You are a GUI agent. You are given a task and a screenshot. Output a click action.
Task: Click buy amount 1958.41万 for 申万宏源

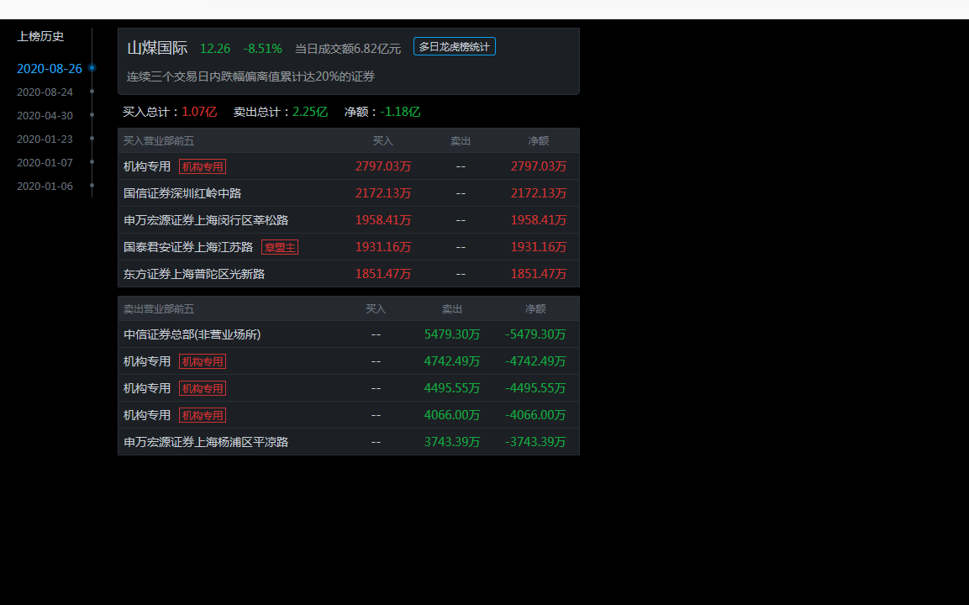[383, 220]
